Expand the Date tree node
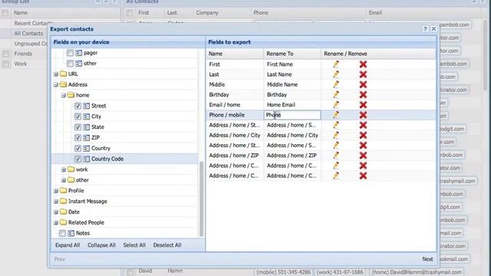The height and width of the screenshot is (276, 491). [x=56, y=212]
